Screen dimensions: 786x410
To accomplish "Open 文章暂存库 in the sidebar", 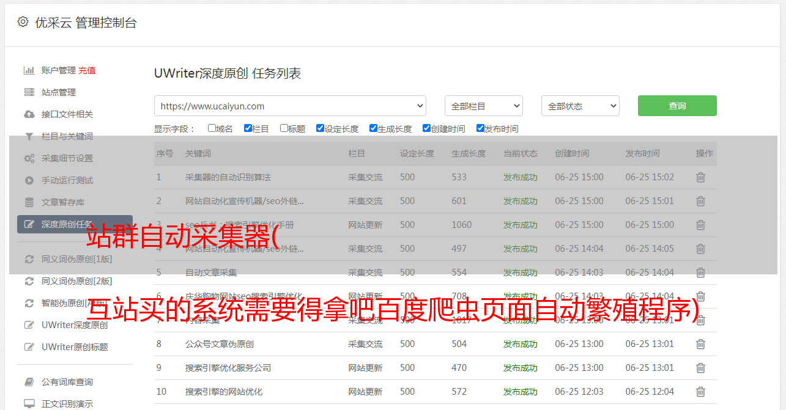I will click(x=63, y=202).
